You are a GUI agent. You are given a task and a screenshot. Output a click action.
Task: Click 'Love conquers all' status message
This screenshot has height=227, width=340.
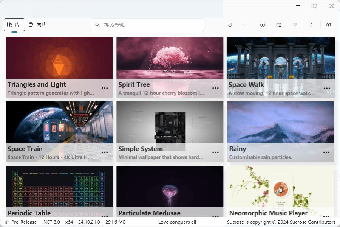pos(177,222)
